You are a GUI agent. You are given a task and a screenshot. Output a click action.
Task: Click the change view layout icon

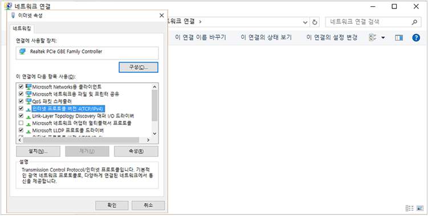[373, 38]
